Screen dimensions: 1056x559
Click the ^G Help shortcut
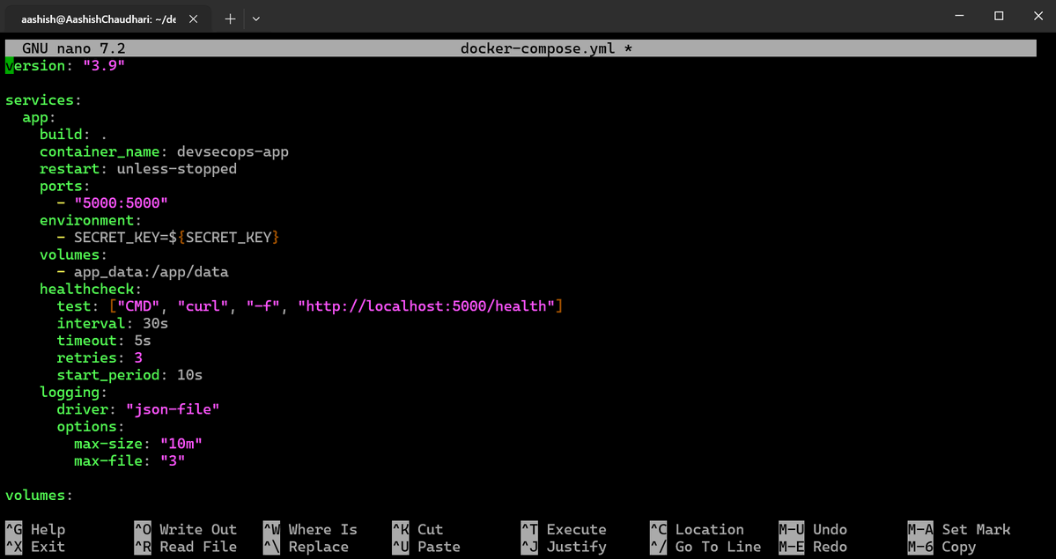click(36, 529)
